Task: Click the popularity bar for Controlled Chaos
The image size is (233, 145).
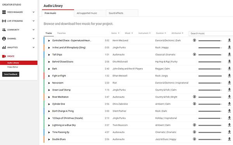Action: (x=210, y=41)
